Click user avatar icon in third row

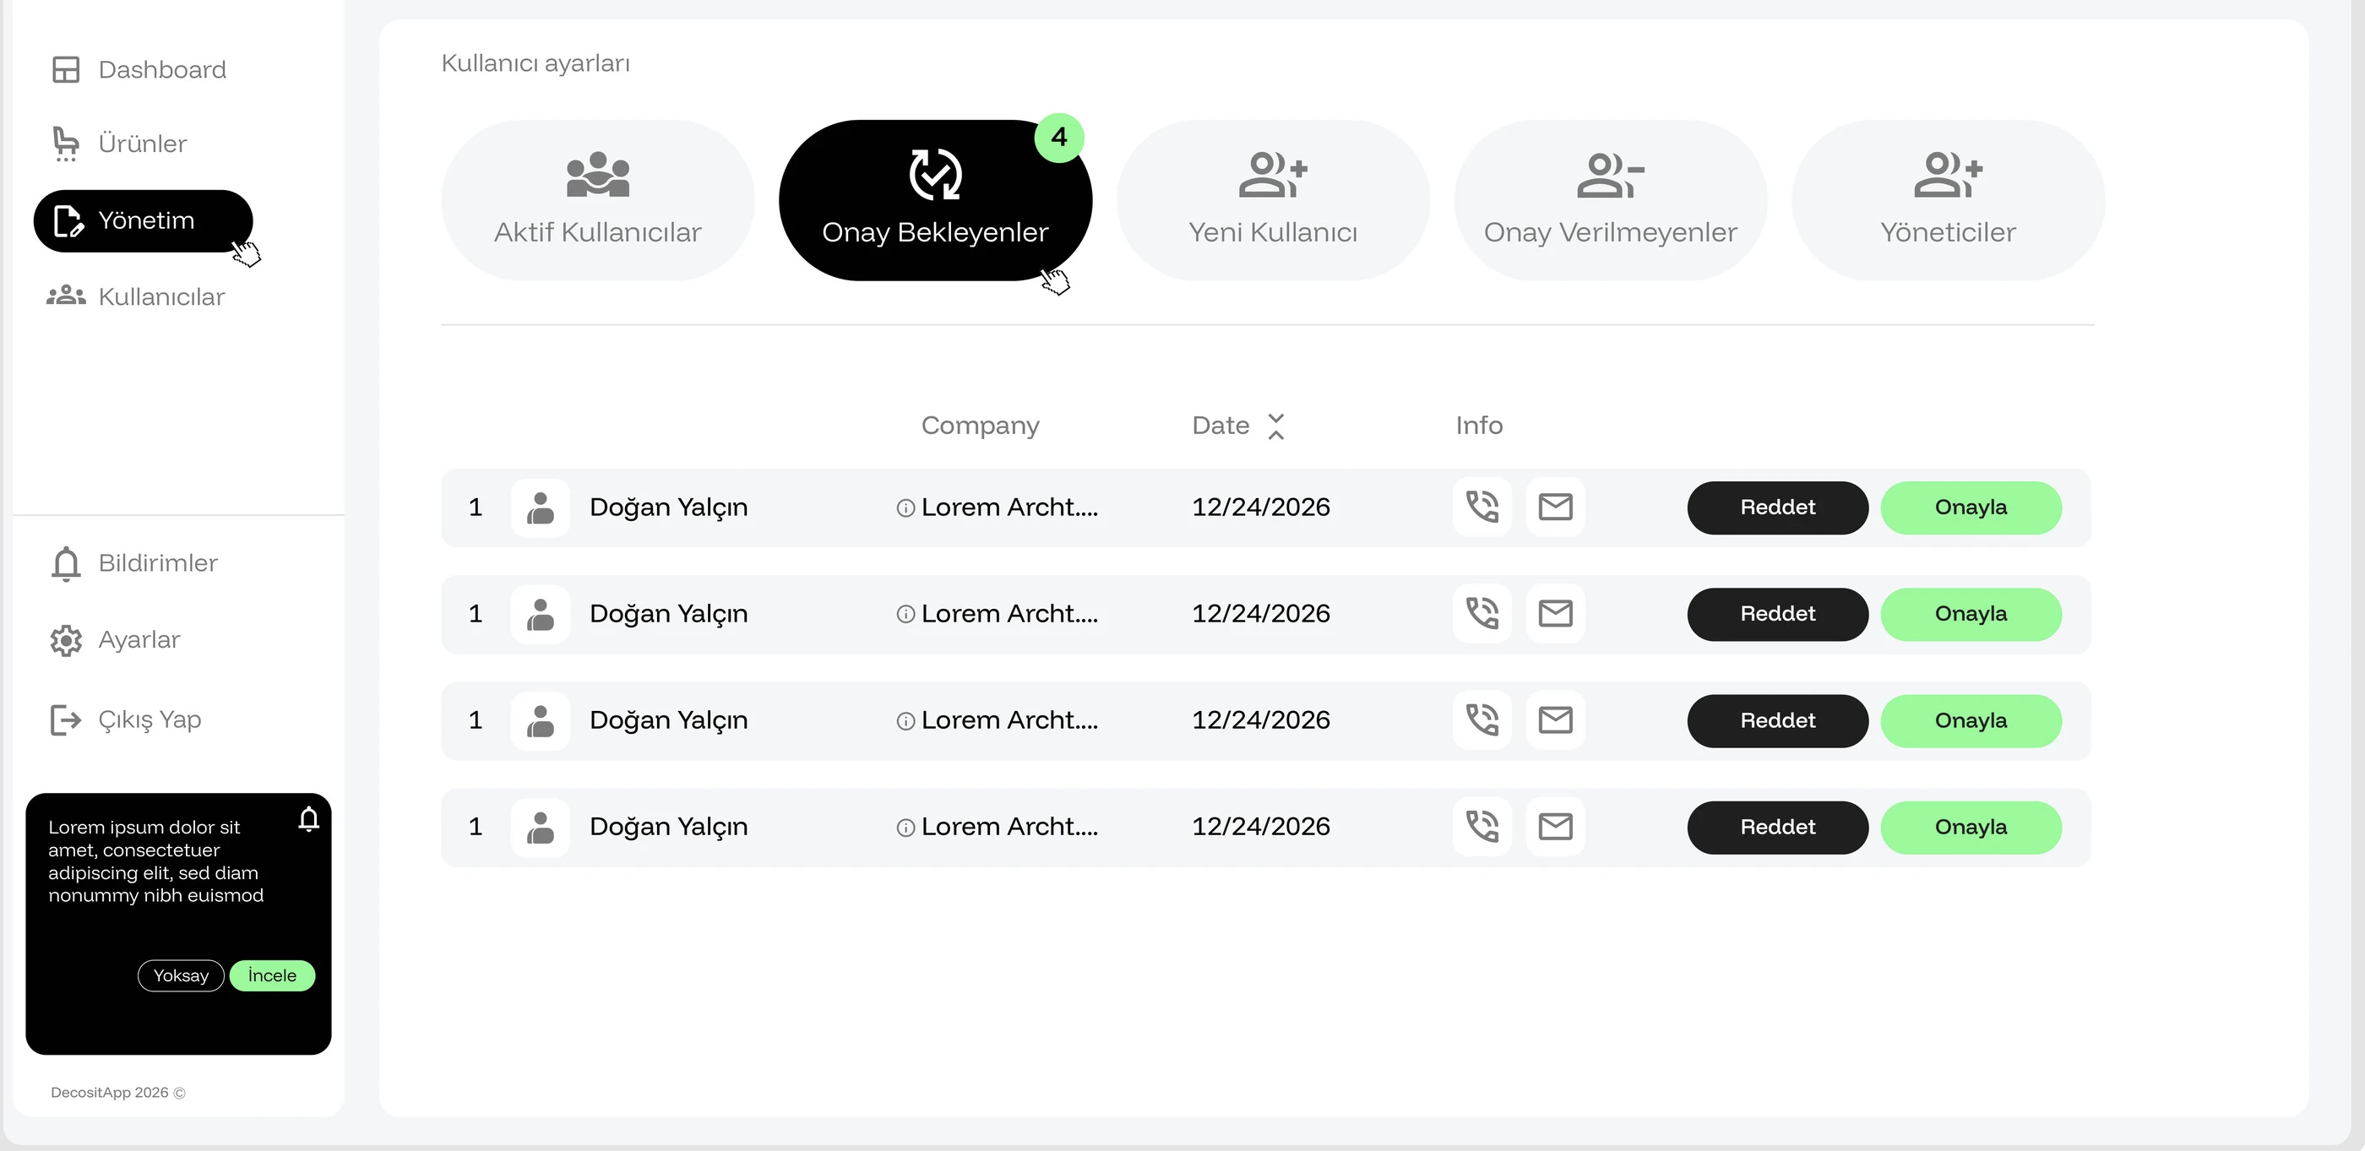[x=541, y=720]
